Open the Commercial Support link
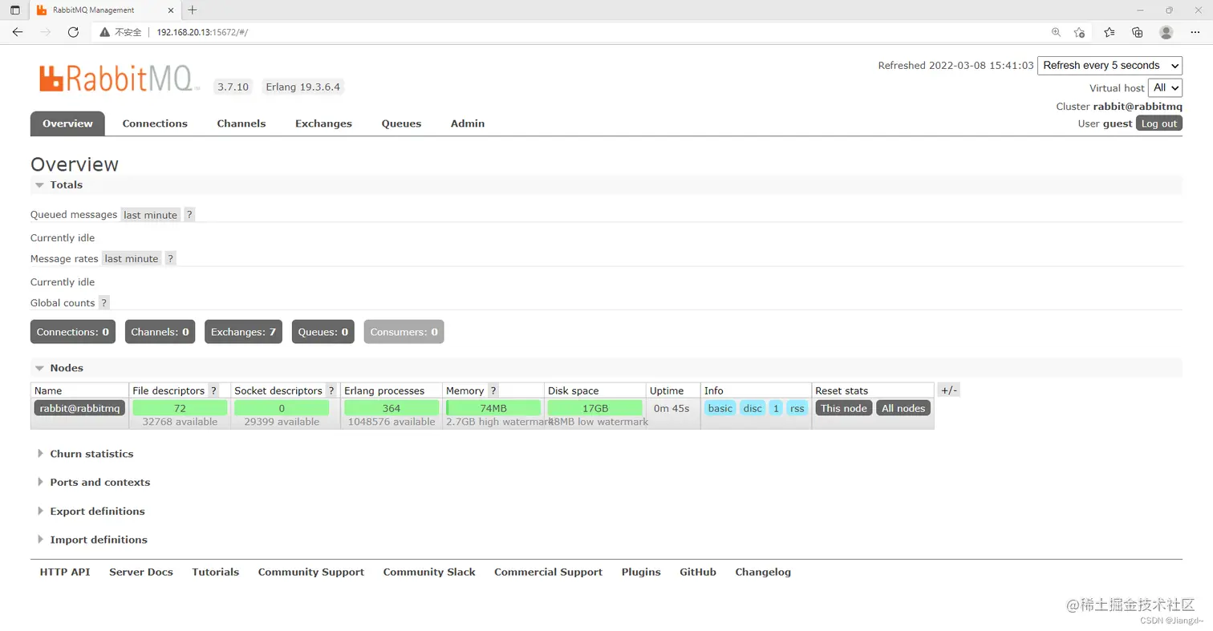The image size is (1213, 631). click(x=548, y=572)
